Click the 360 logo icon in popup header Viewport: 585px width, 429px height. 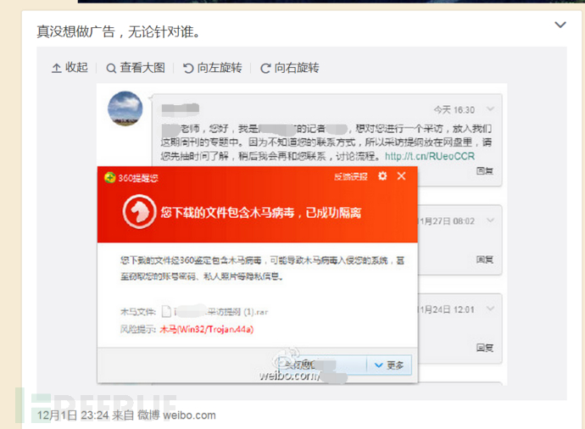(109, 177)
